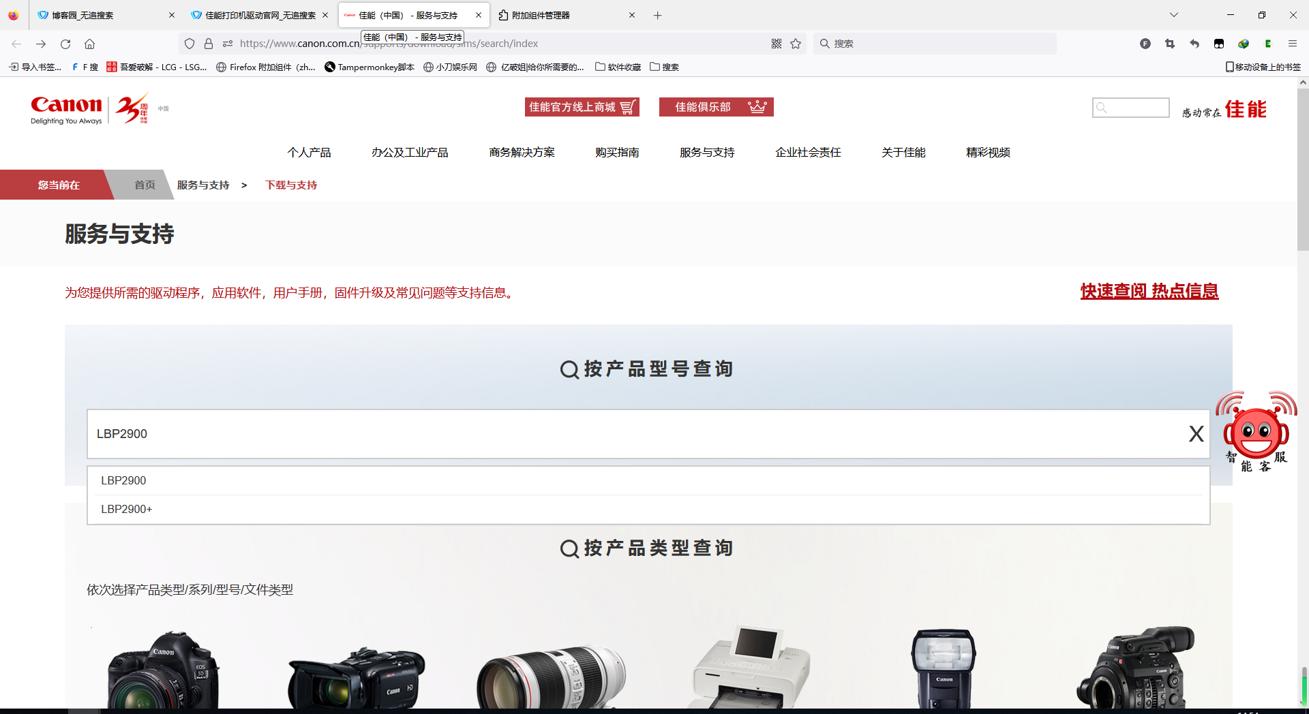The image size is (1309, 714).
Task: Open 购买指南 menu
Action: pyautogui.click(x=617, y=153)
